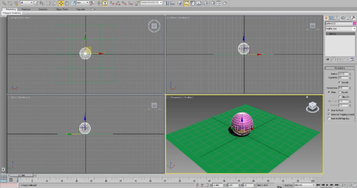Click the 0 / 100 time slider
Viewport: 357px width, 188px height.
(x=22, y=175)
